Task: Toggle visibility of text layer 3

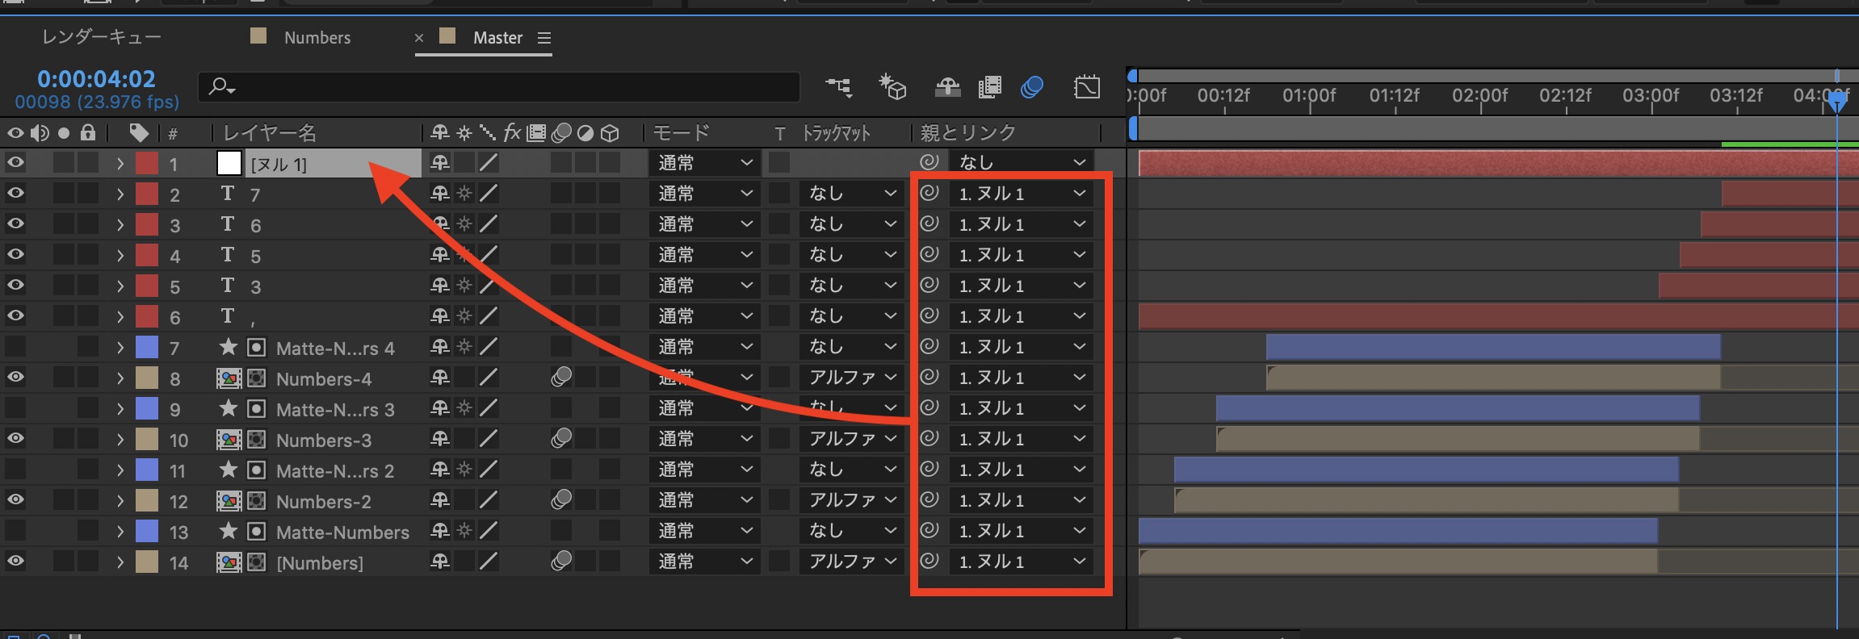Action: 15,285
